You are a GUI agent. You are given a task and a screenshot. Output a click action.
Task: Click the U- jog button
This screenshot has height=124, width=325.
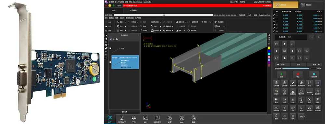tap(307, 58)
